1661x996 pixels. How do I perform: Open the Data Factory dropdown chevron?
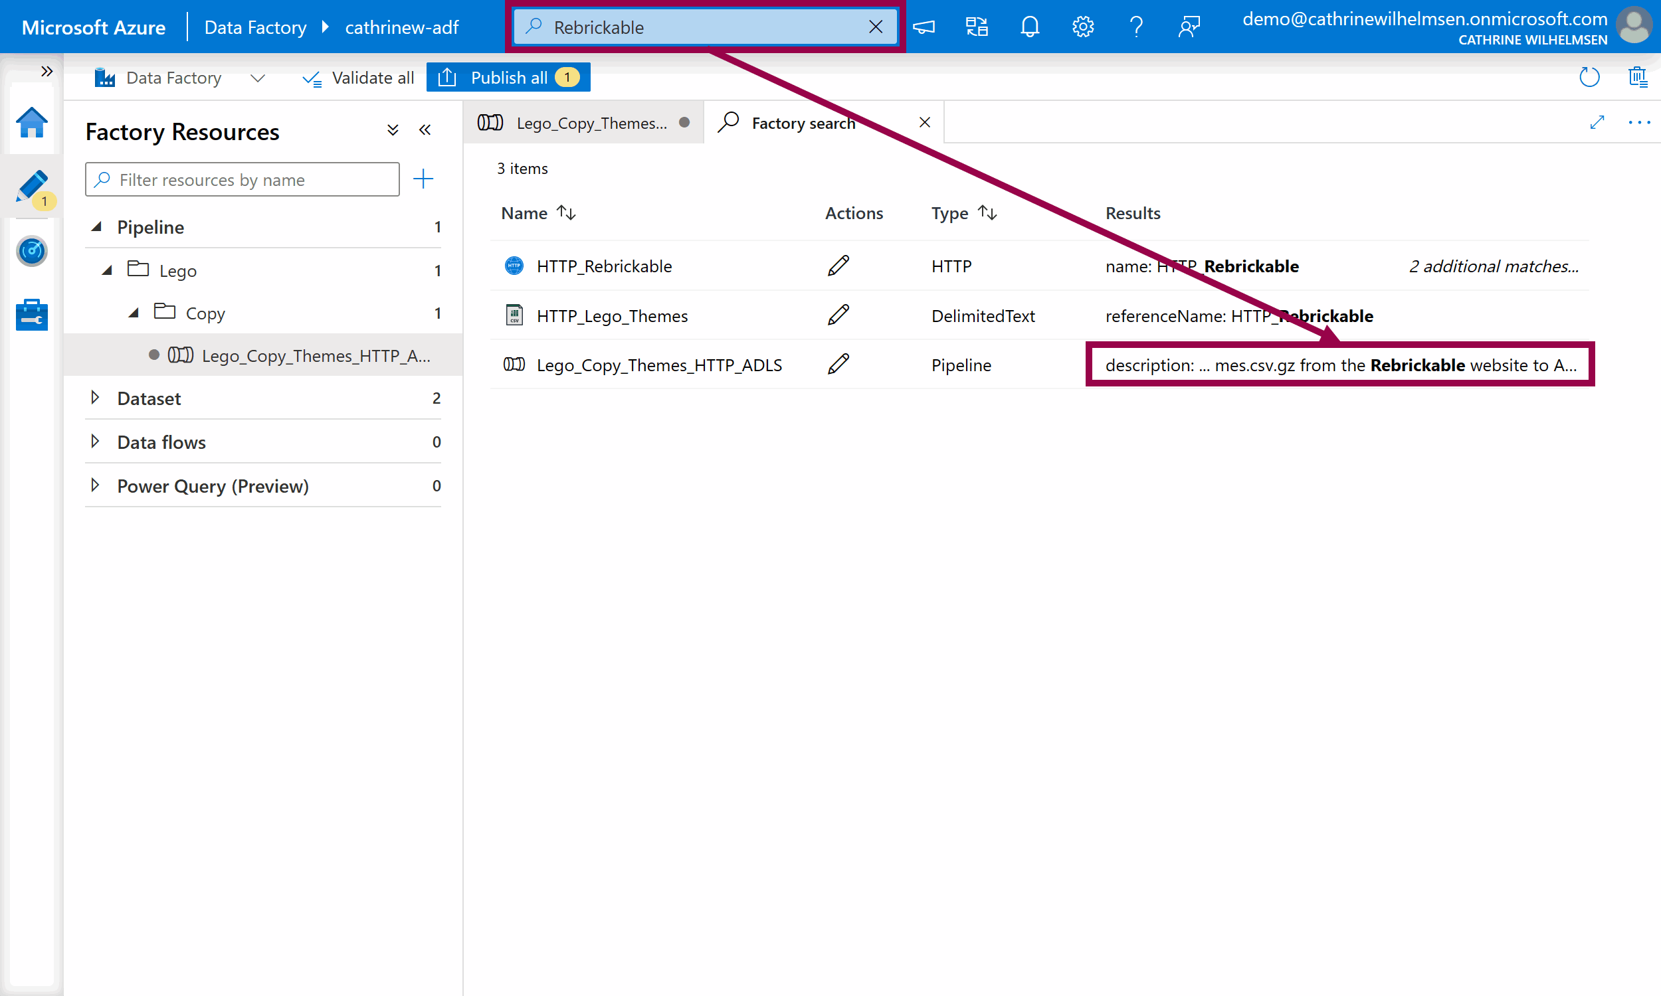coord(257,78)
